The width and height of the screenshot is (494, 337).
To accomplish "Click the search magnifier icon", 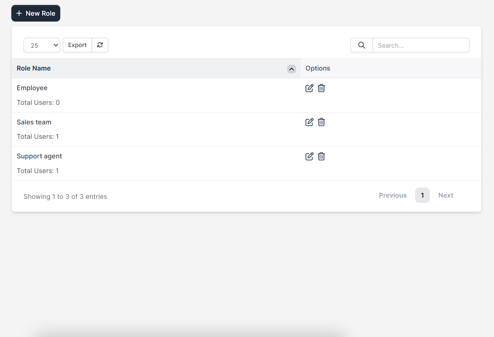I will 362,45.
